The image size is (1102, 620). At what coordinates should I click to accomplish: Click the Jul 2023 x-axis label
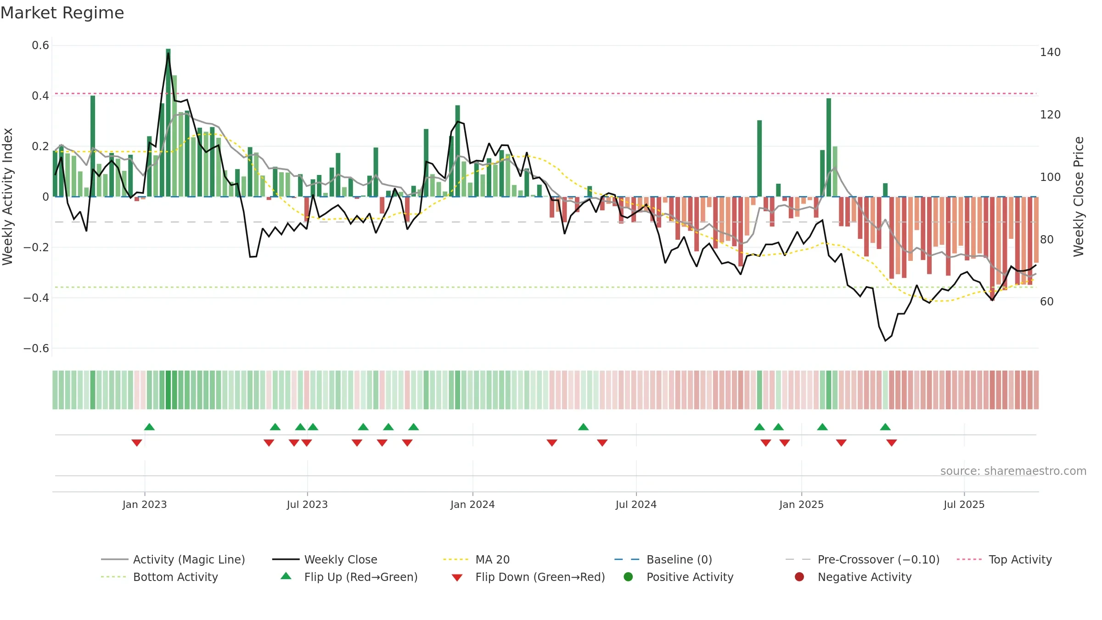click(x=307, y=504)
